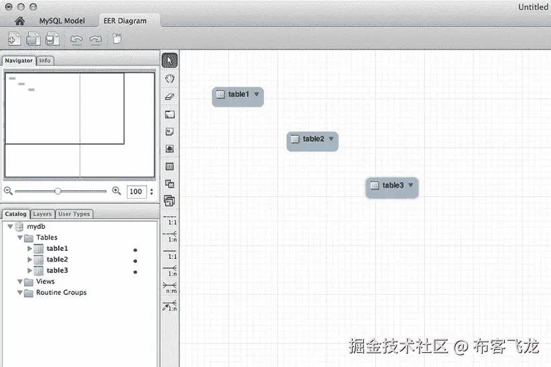Collapse the mydb schema node
The image size is (551, 367).
pyautogui.click(x=10, y=226)
